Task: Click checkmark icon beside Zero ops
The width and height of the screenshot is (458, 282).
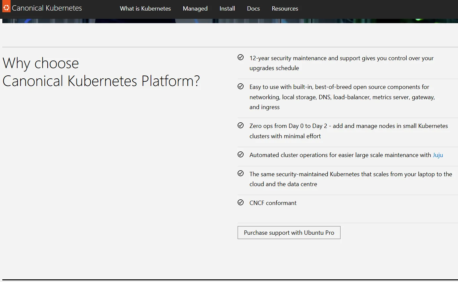Action: (x=241, y=126)
